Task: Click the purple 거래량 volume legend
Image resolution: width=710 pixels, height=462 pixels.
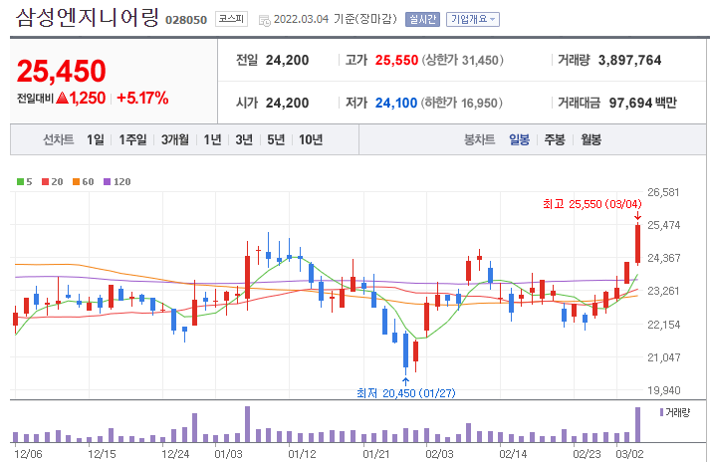Action: click(675, 412)
